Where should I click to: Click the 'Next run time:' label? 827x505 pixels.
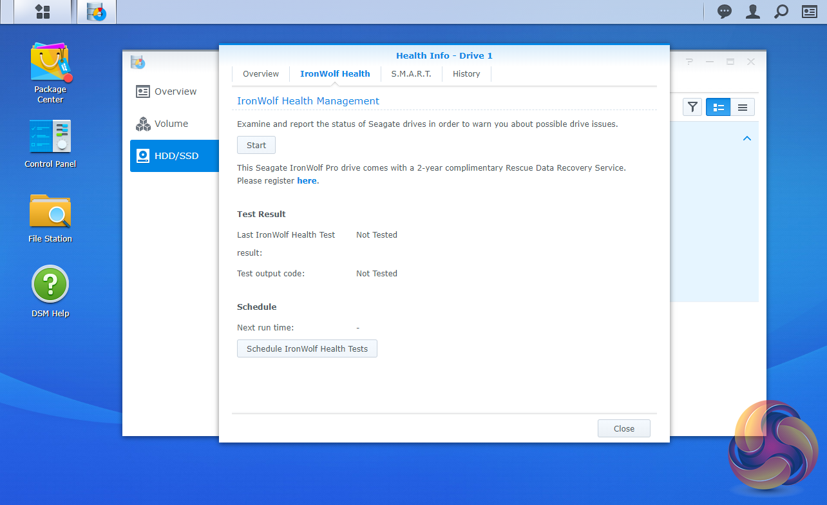tap(265, 328)
